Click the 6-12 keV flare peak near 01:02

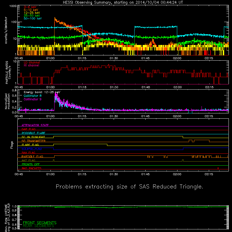(55, 18)
